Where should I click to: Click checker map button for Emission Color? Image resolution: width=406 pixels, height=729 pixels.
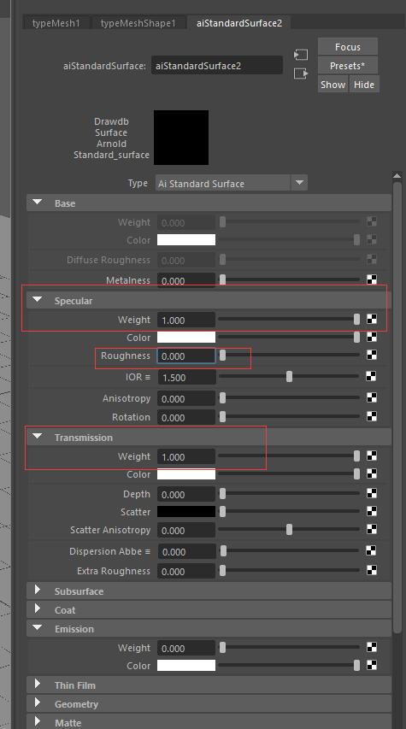point(372,665)
